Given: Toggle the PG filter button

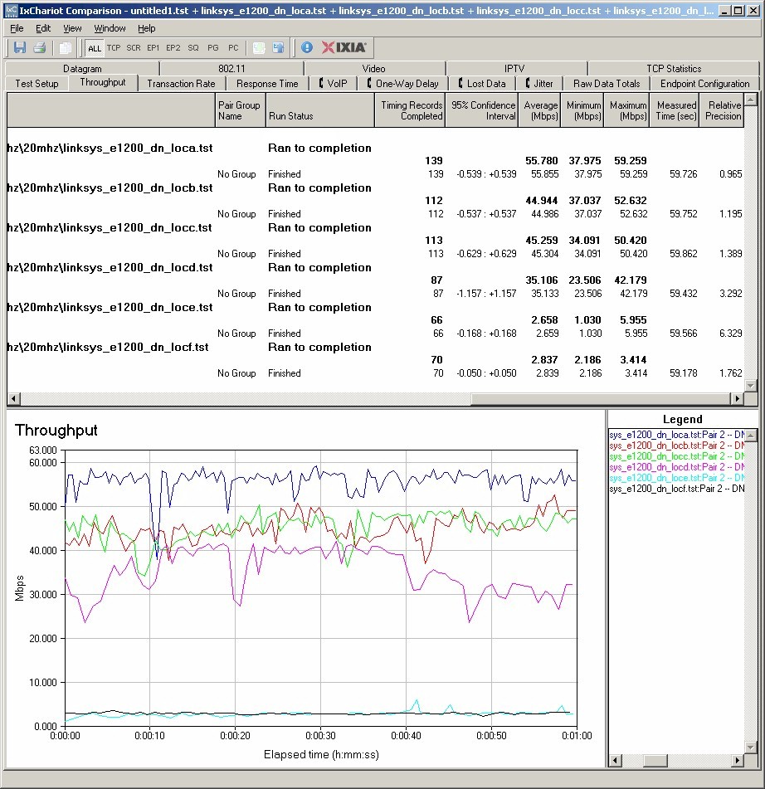Looking at the screenshot, I should click(x=213, y=48).
